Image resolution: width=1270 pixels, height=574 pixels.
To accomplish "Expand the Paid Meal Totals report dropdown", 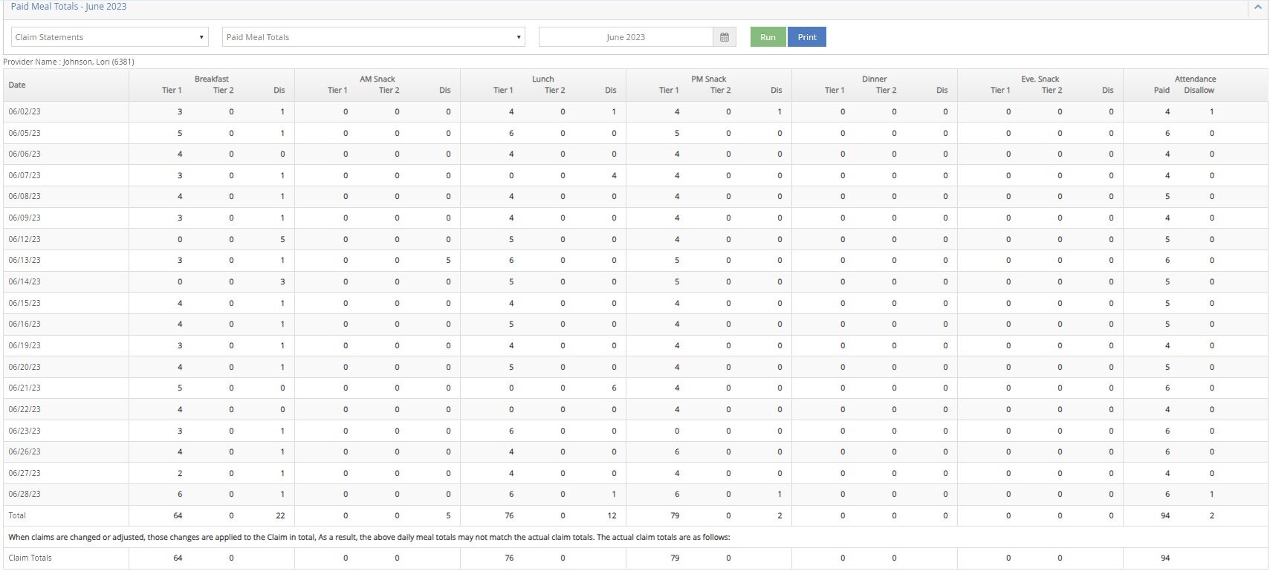I will coord(373,37).
